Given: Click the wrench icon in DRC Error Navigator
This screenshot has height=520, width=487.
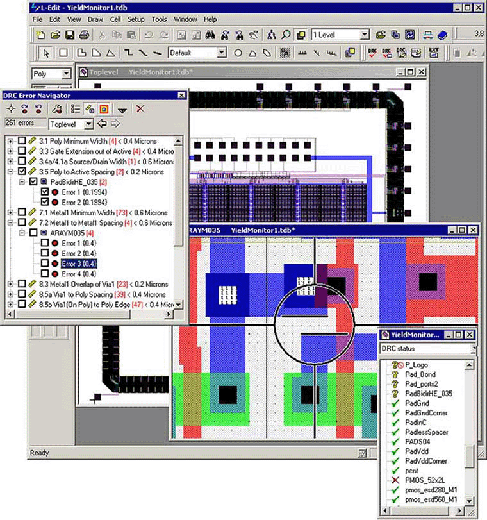Looking at the screenshot, I should [56, 109].
